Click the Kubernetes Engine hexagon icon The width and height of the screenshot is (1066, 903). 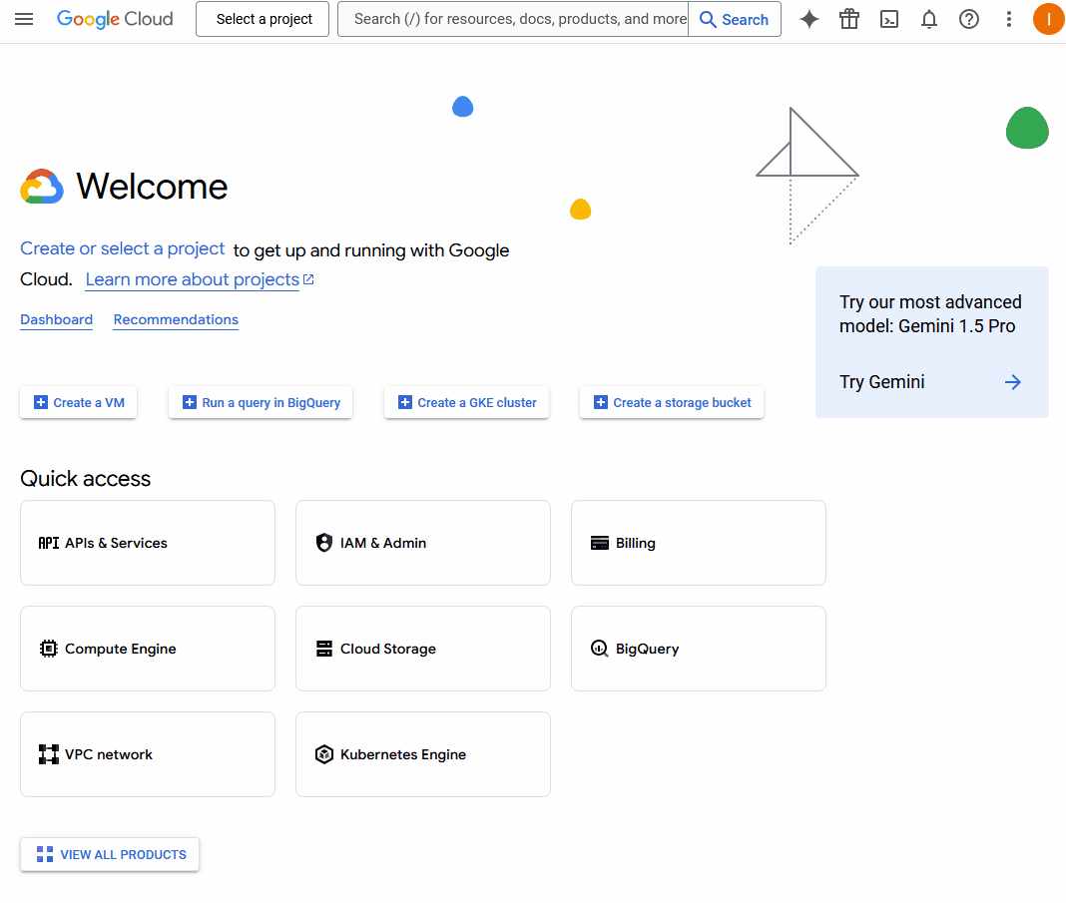coord(324,754)
